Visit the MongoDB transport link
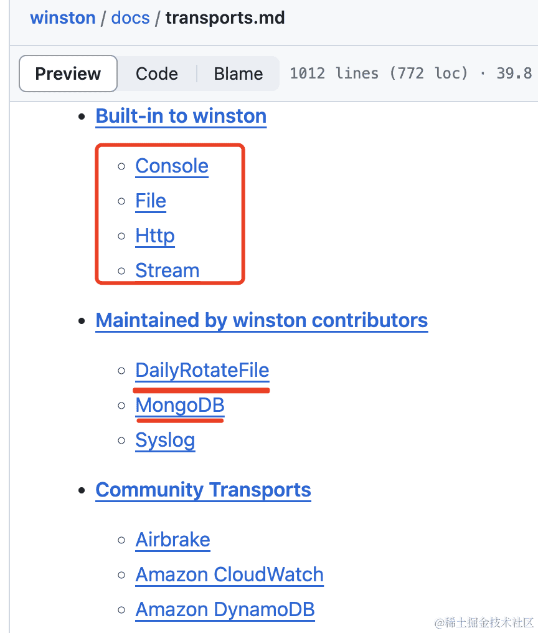 [180, 405]
